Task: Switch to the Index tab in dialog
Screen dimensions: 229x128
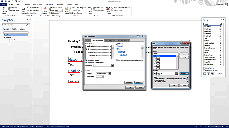Action: [x=88, y=41]
